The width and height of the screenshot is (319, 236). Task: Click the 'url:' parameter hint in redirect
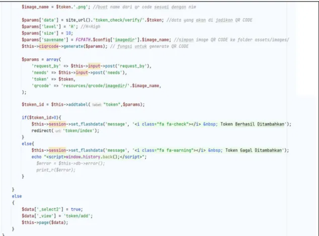click(58, 131)
